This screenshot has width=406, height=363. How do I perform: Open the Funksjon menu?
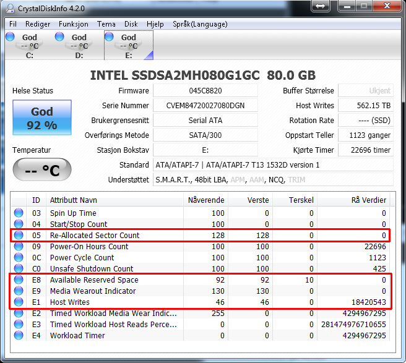pyautogui.click(x=74, y=24)
